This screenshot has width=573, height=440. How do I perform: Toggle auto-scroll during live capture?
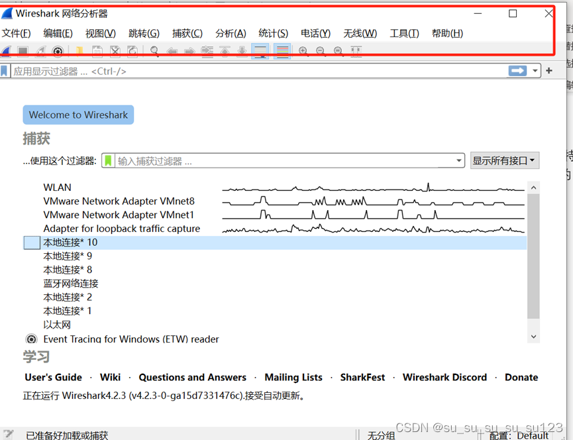click(260, 51)
